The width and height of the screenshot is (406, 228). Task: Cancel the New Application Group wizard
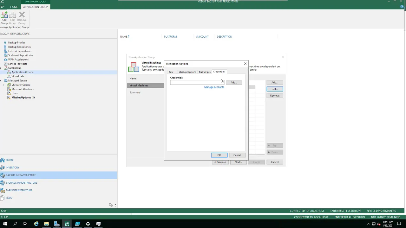[x=275, y=162]
